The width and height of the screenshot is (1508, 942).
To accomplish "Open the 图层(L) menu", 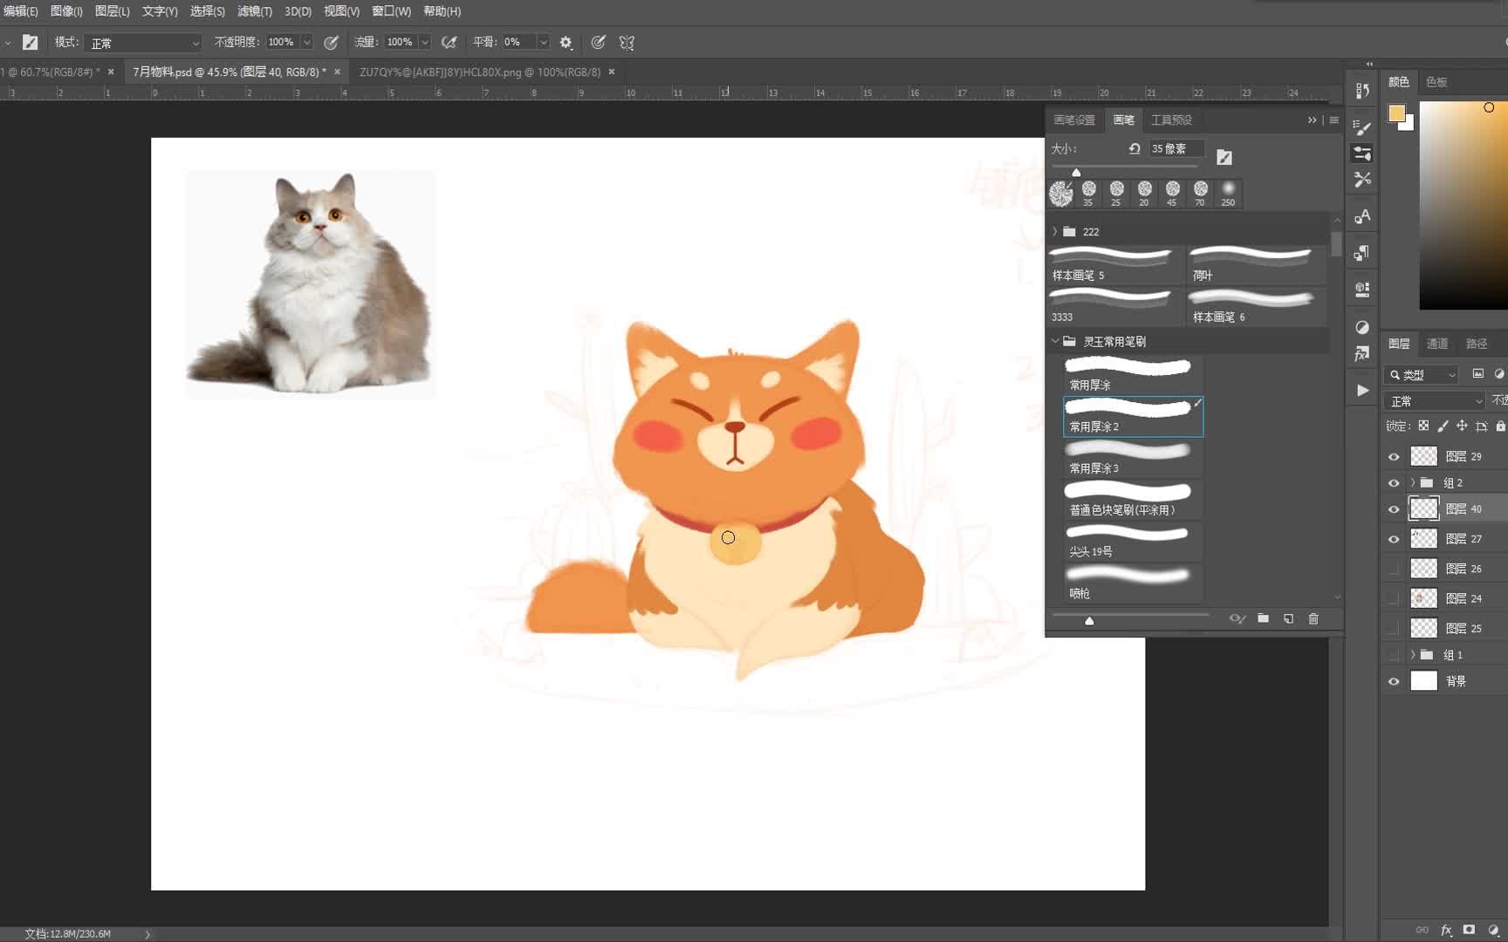I will 112,11.
